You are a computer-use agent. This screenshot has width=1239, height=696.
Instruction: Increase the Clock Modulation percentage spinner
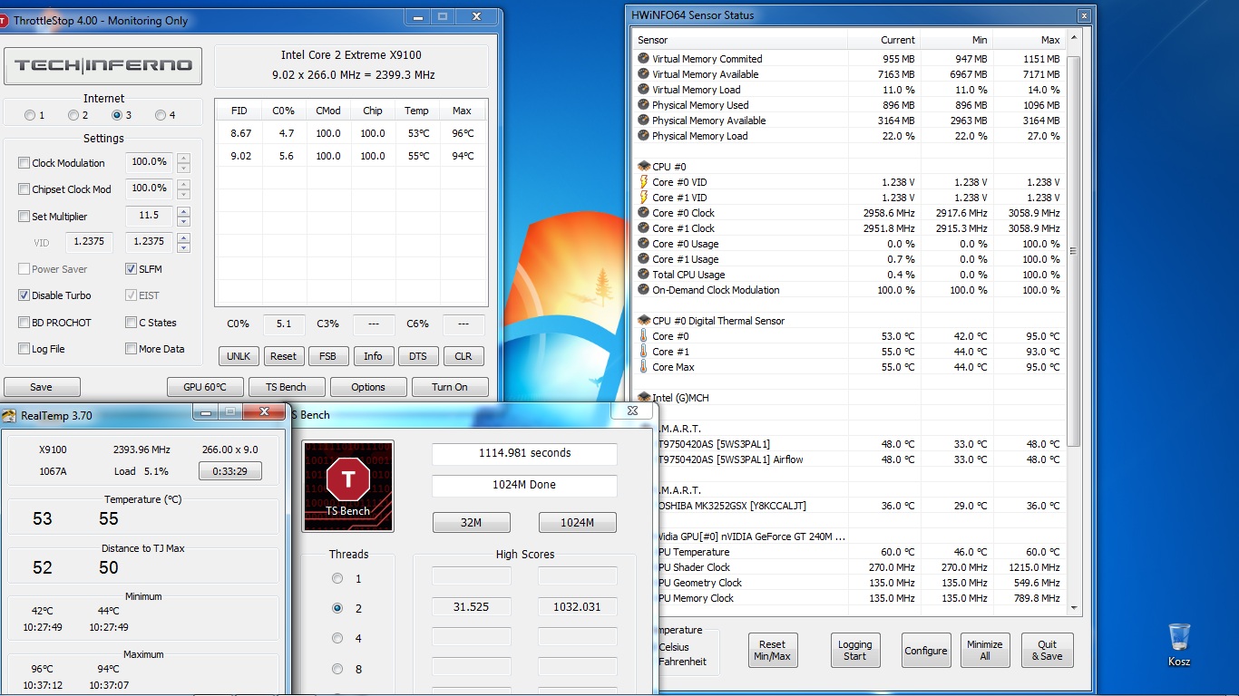pos(183,158)
